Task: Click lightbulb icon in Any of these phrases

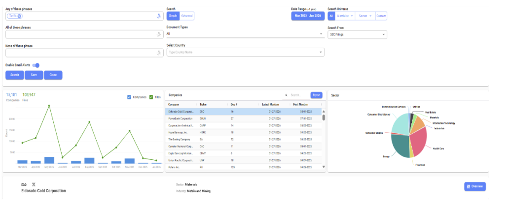Action: (158, 16)
